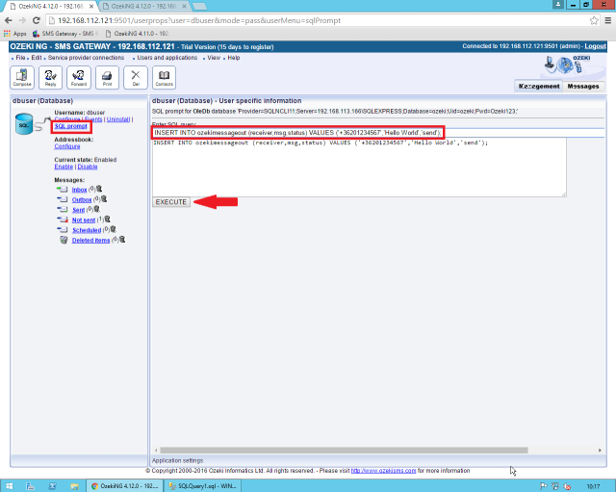Empty Sent folder via its trash icon
The image size is (616, 492).
(x=96, y=209)
